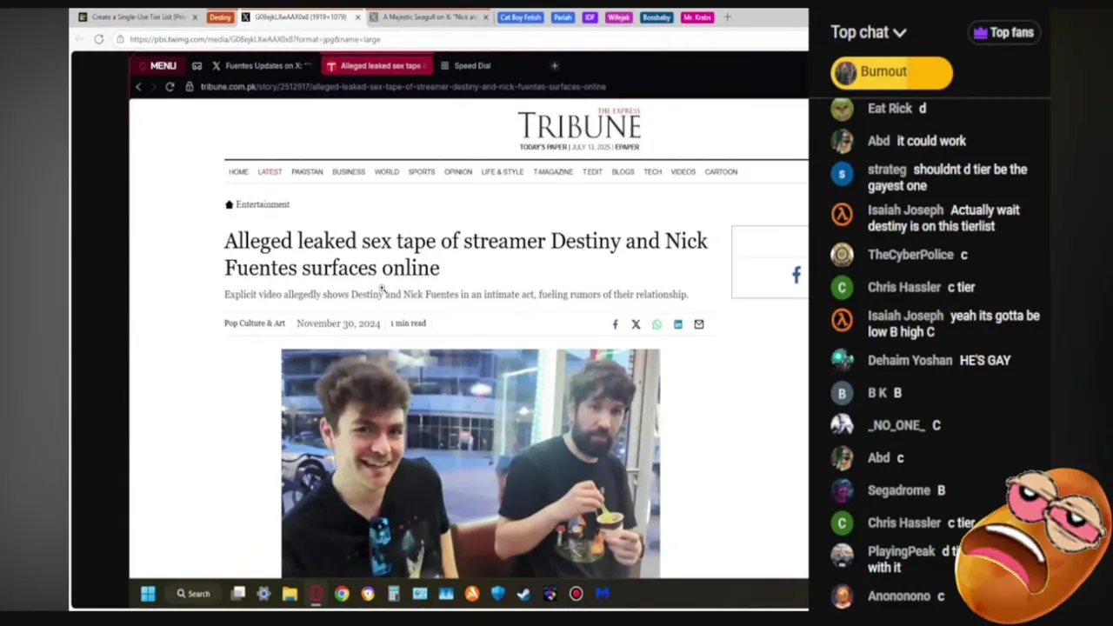1113x626 pixels.
Task: Open Settings gear in the taskbar
Action: [263, 594]
